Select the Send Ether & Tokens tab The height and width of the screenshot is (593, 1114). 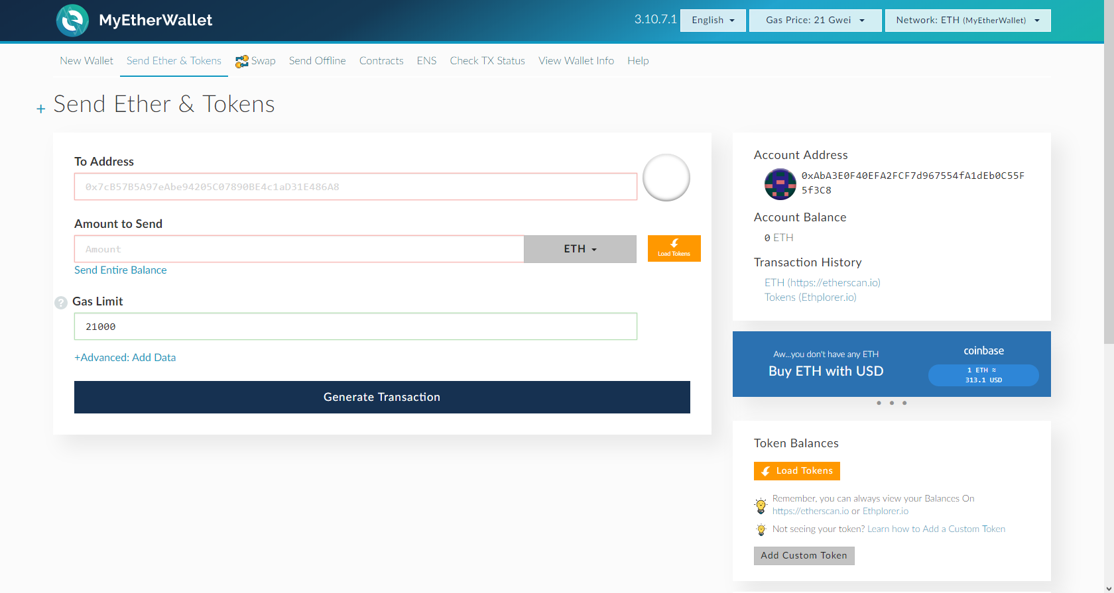click(174, 60)
